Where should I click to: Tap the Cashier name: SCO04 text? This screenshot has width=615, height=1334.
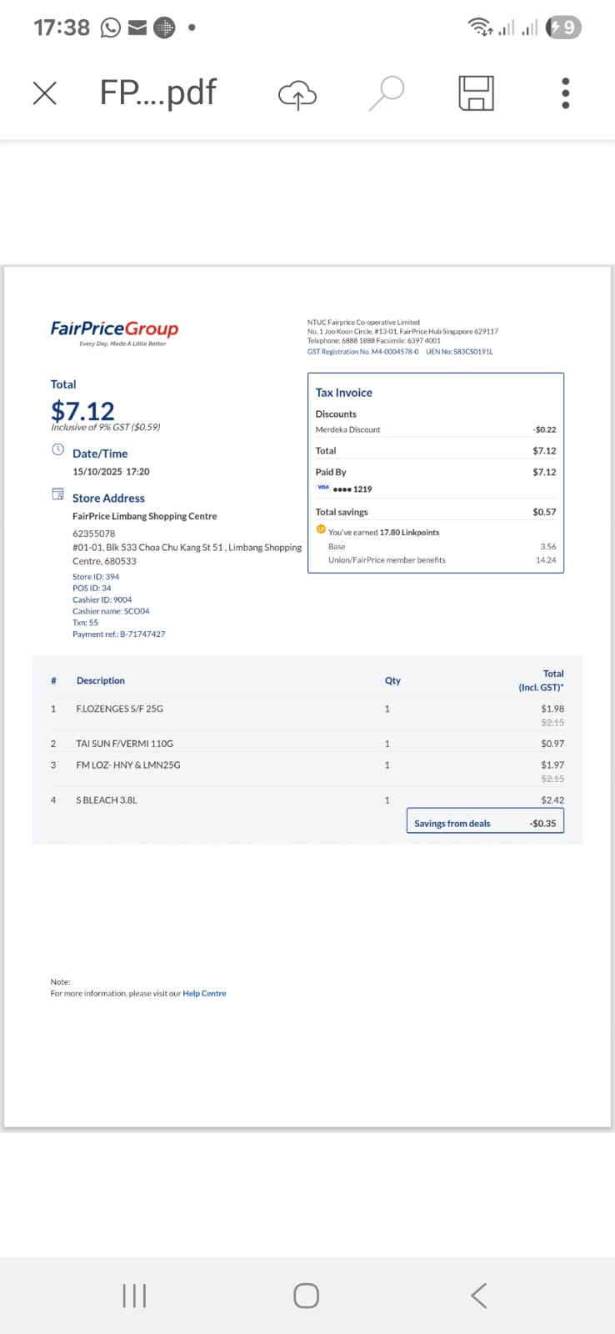click(x=111, y=611)
